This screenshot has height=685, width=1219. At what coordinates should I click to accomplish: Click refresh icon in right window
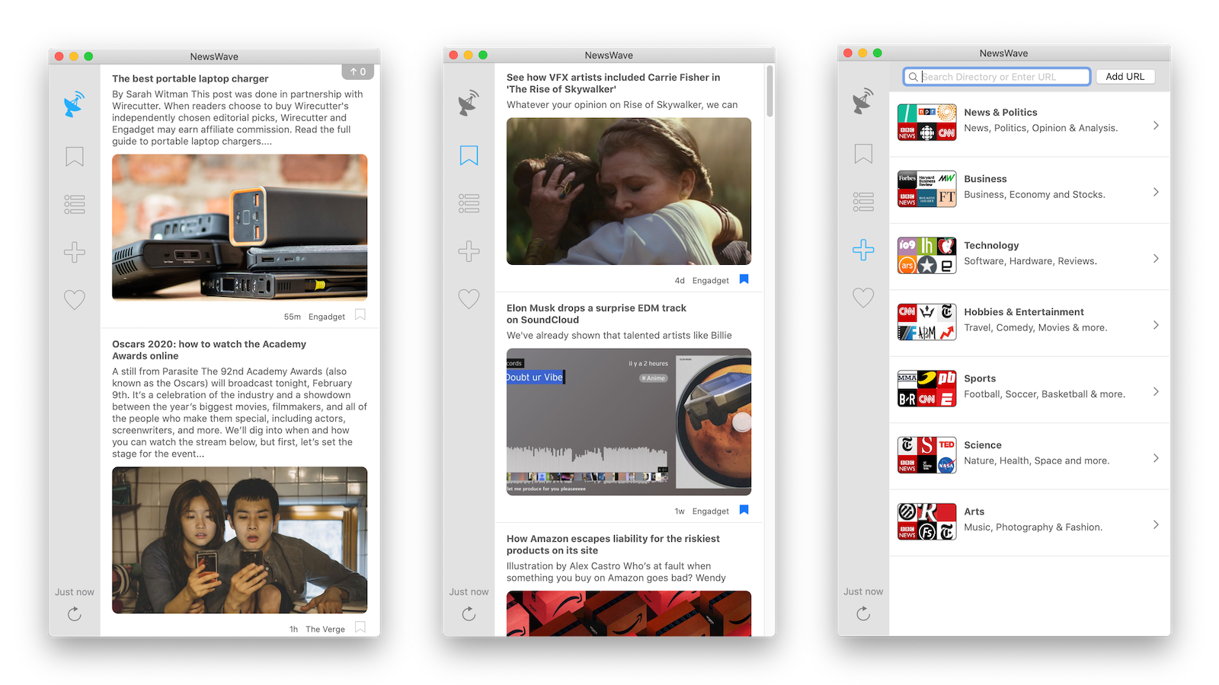pyautogui.click(x=863, y=613)
